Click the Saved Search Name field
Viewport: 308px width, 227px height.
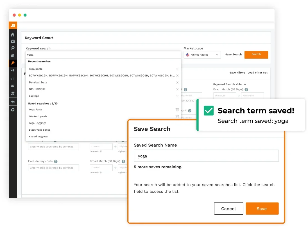(x=206, y=156)
